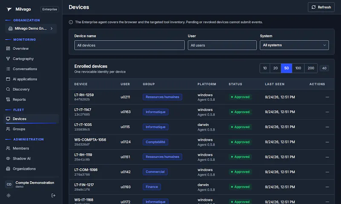341x204 pixels.
Task: Click the 40 total count badge
Action: 324,68
